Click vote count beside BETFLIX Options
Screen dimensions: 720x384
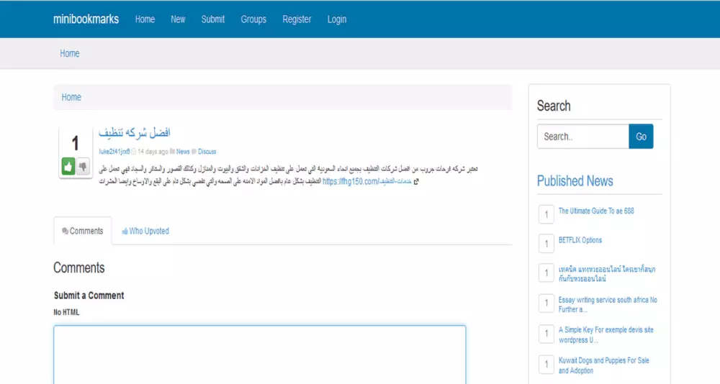pos(546,244)
